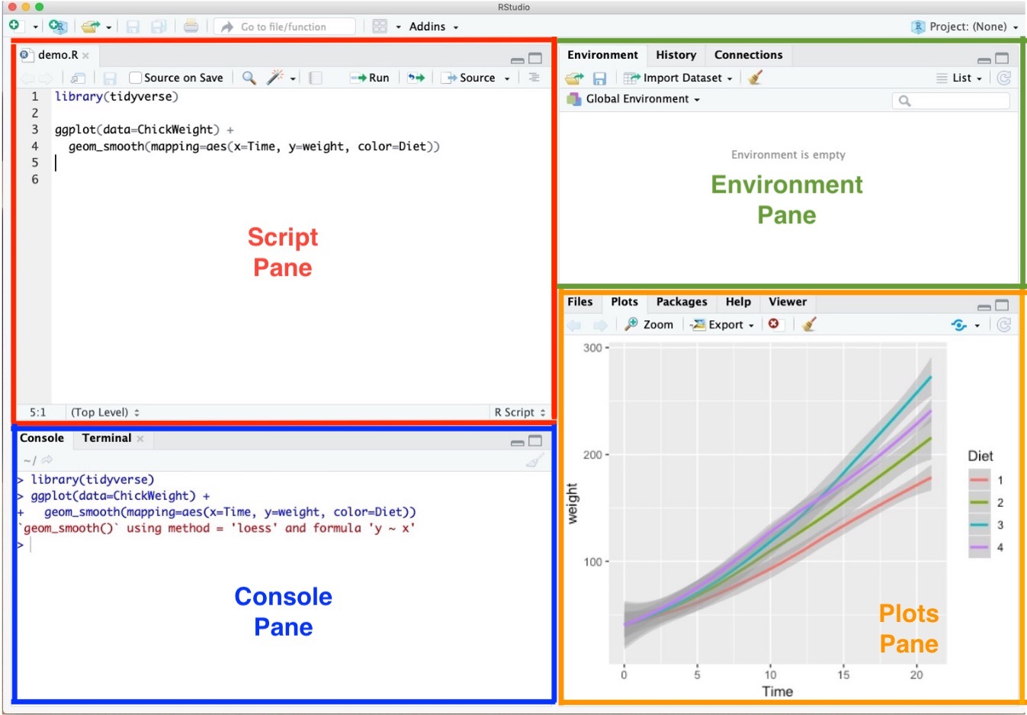Click the Save All icon in the main toolbar
The height and width of the screenshot is (715, 1027).
[x=159, y=27]
